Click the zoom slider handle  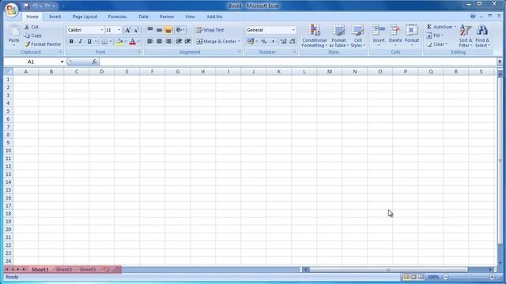469,277
